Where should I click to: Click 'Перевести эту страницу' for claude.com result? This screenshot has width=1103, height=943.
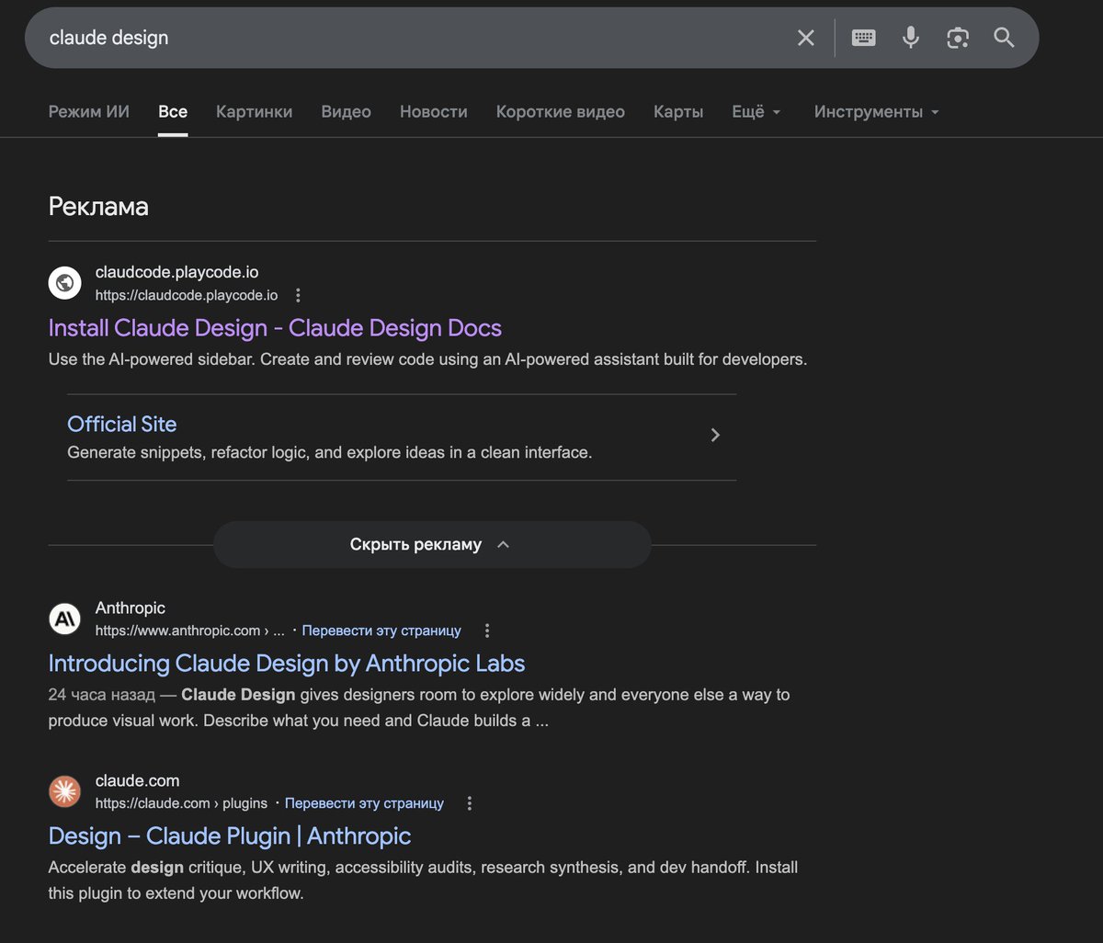coord(364,803)
